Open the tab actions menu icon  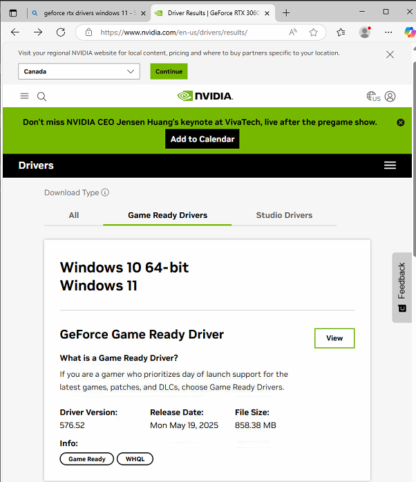point(13,13)
